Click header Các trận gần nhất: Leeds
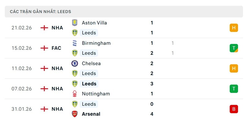The image size is (248, 119). point(41,12)
